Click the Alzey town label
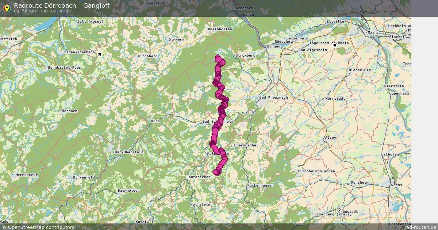This screenshot has width=438, height=230. point(330,138)
